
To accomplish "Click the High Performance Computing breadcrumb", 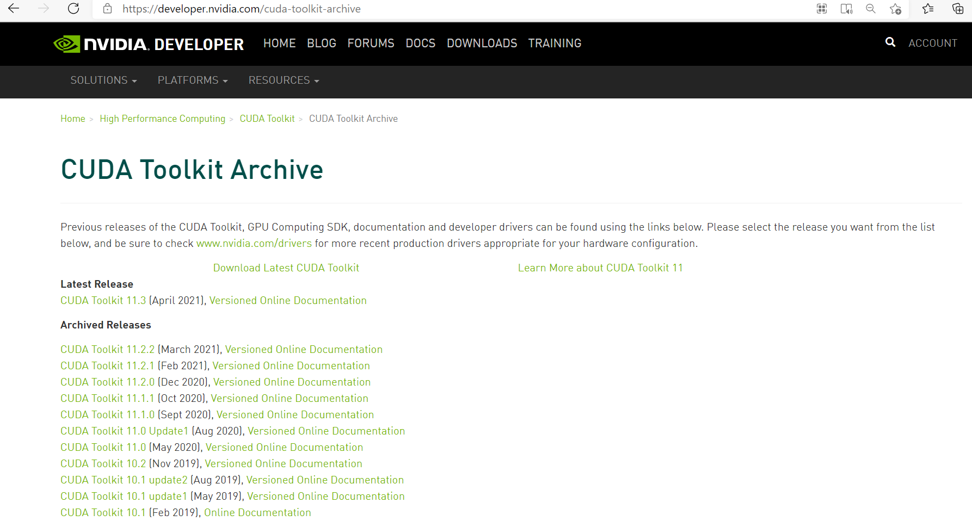I will click(162, 119).
